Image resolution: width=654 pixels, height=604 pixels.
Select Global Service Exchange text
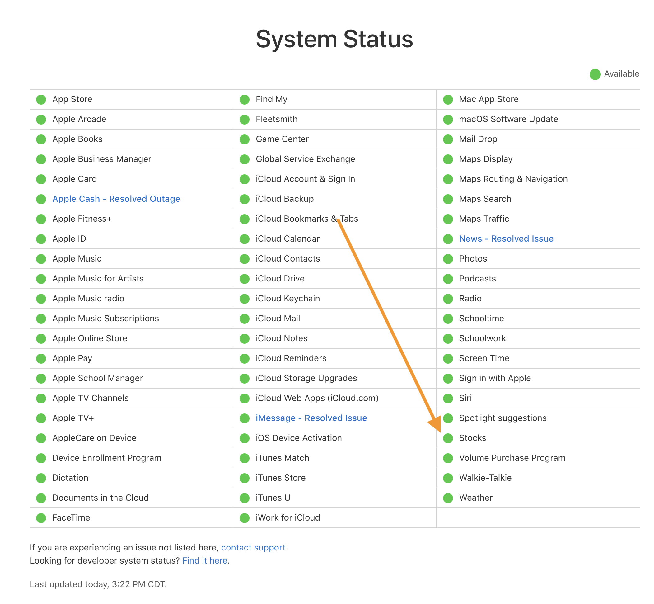305,159
